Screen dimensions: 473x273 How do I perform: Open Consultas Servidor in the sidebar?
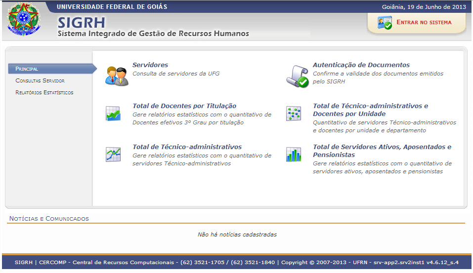[40, 81]
